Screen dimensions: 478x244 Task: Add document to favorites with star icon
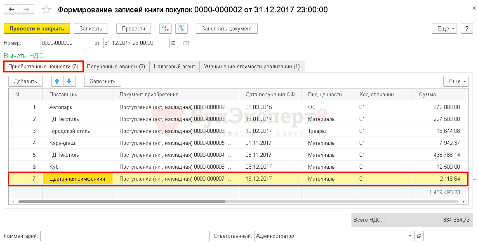(47, 10)
